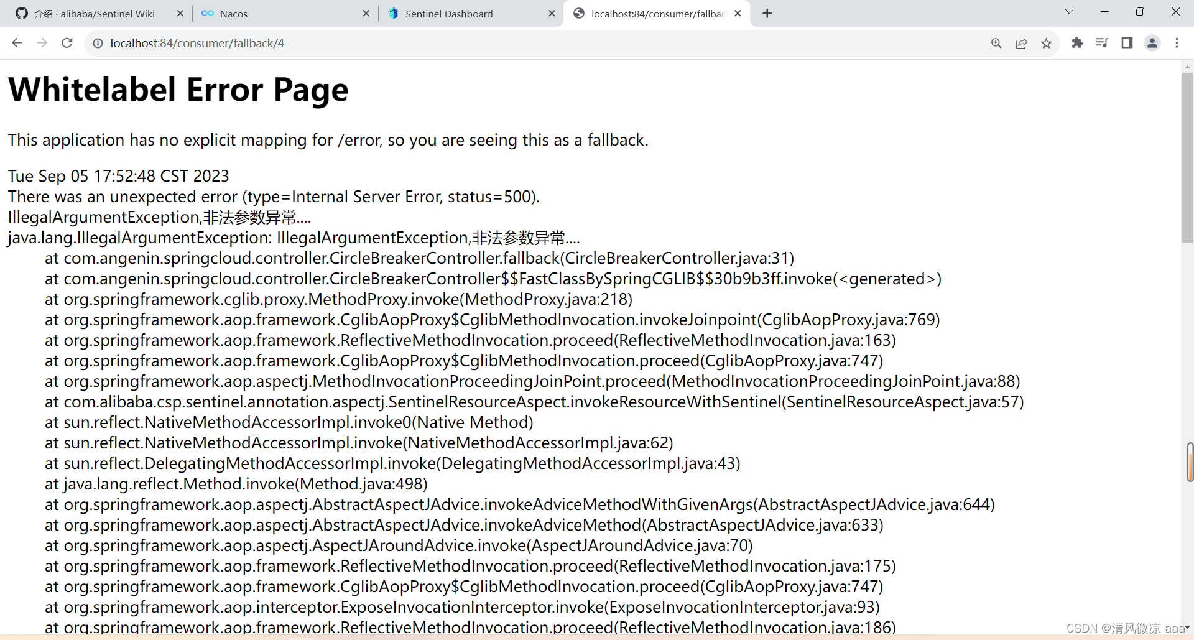
Task: View site information icon in address bar
Action: pos(98,43)
